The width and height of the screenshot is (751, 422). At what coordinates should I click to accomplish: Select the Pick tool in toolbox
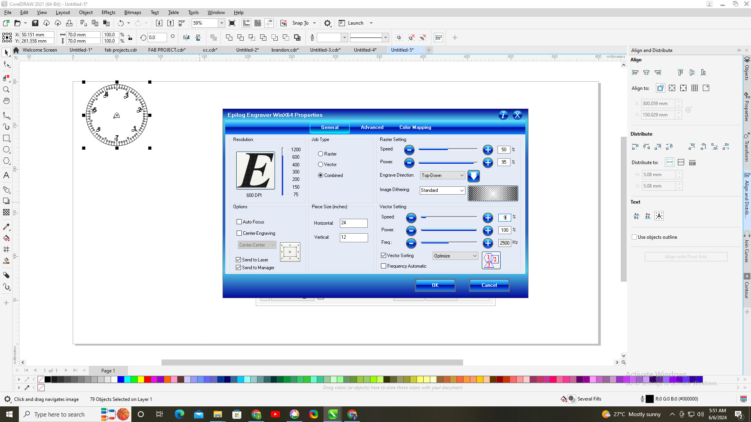point(6,52)
